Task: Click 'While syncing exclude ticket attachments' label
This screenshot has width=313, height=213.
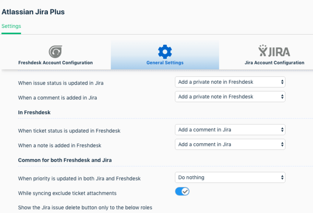Action: [67, 193]
